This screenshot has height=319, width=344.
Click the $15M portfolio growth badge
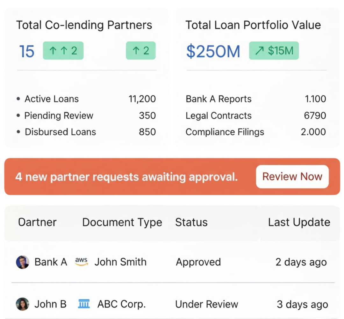(274, 51)
